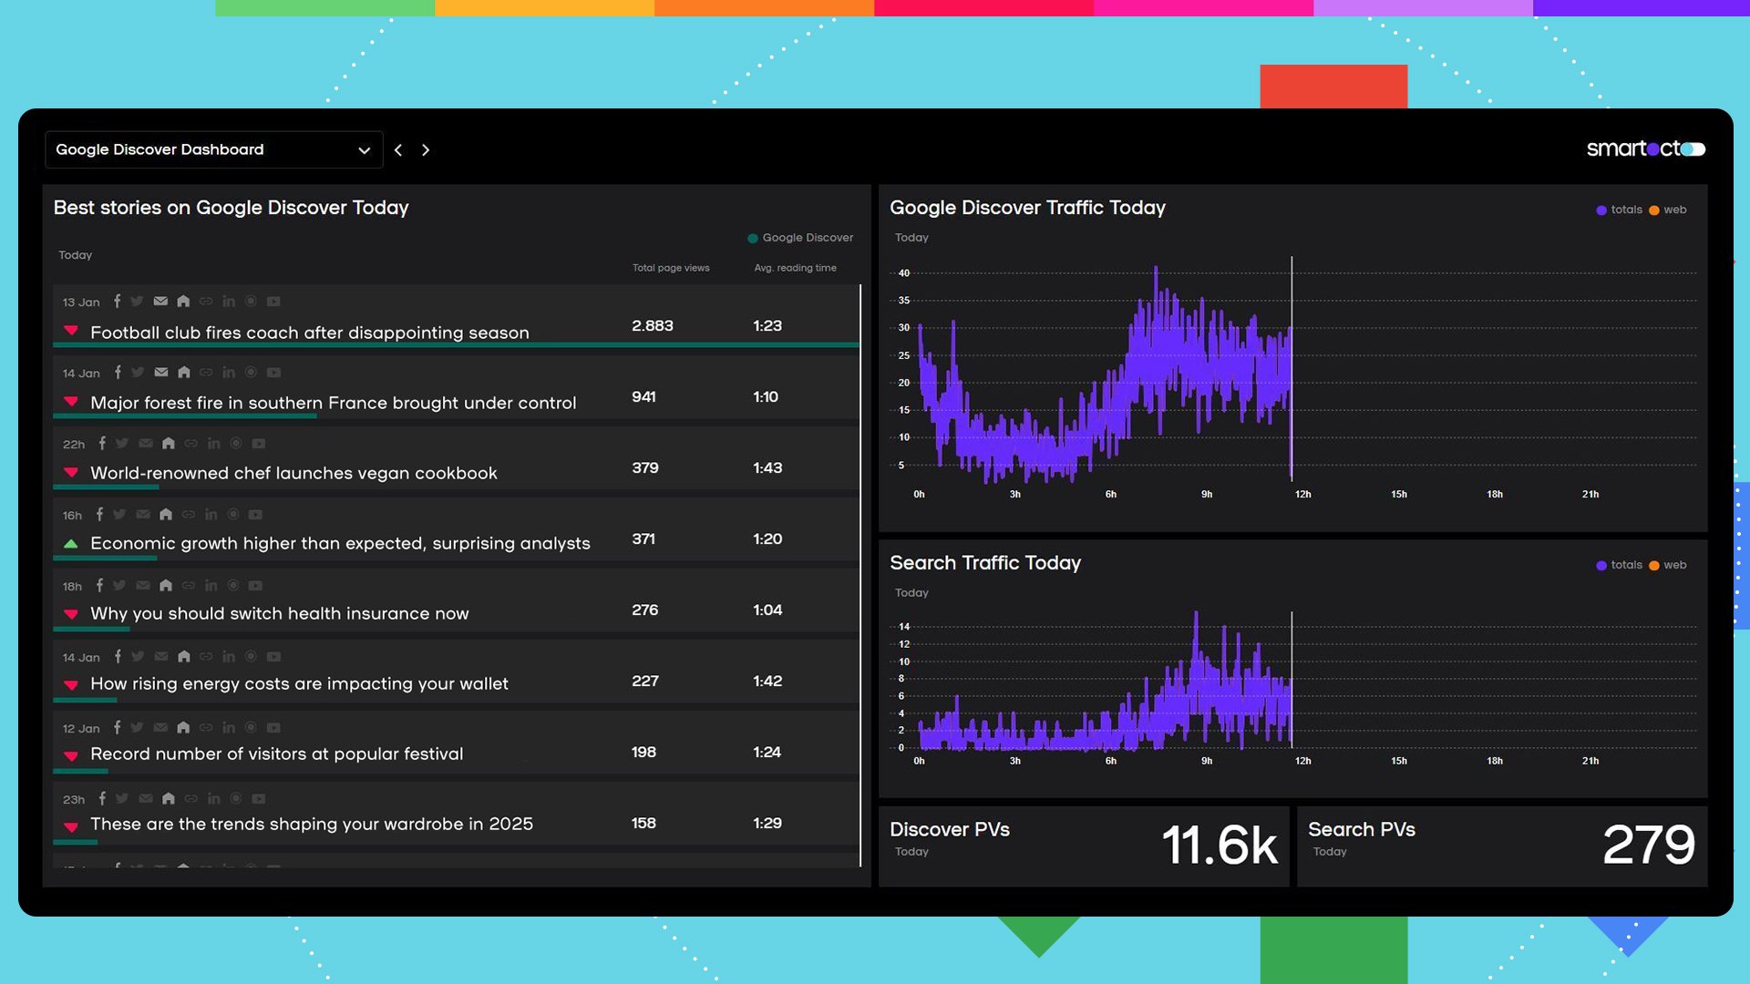
Task: Click the Instagram icon on the health insurance story
Action: [233, 586]
